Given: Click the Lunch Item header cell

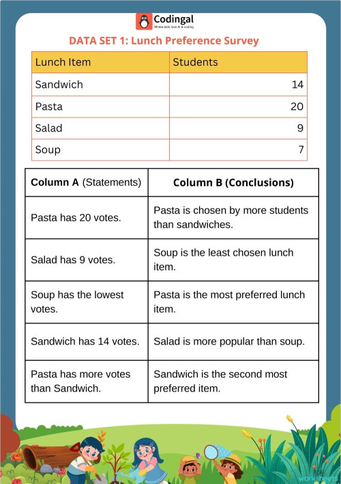Looking at the screenshot, I should coord(100,62).
